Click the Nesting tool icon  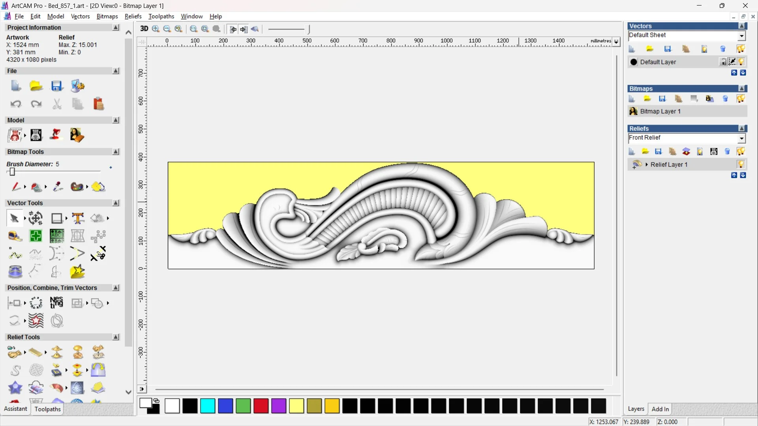point(56,303)
